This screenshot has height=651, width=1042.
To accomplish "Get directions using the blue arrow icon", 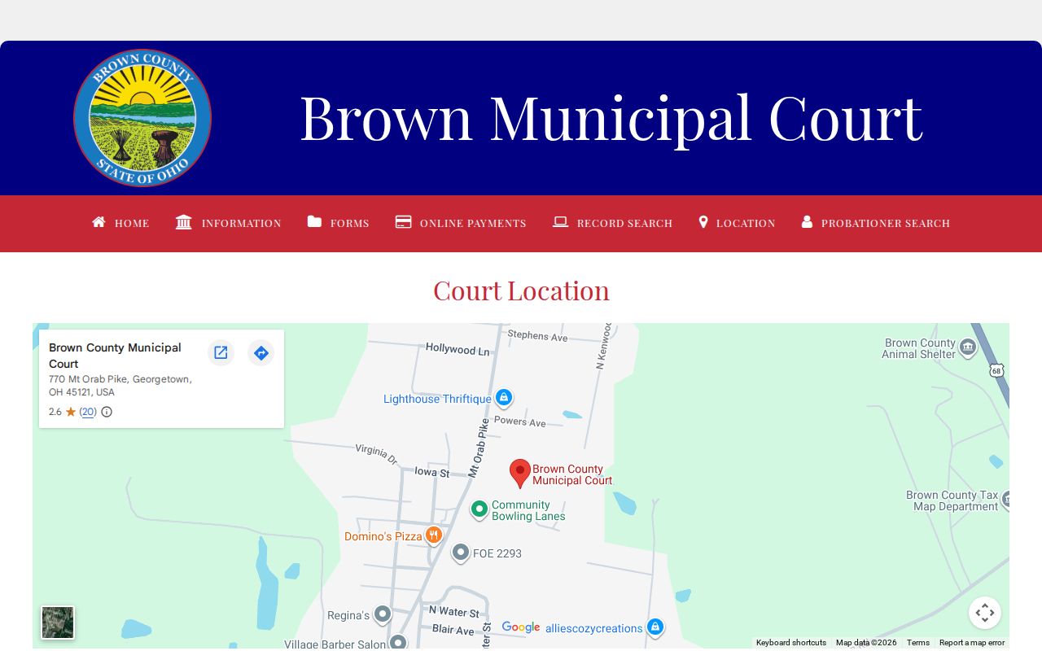I will click(x=261, y=352).
